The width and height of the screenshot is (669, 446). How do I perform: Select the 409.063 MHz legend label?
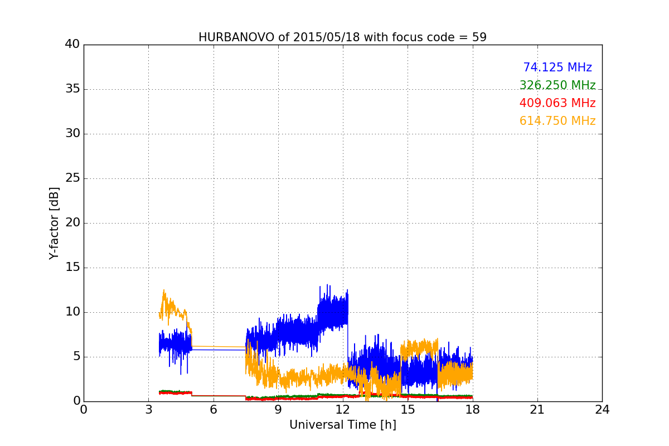point(557,103)
